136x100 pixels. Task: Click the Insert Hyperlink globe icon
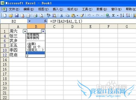click(x=108, y=15)
